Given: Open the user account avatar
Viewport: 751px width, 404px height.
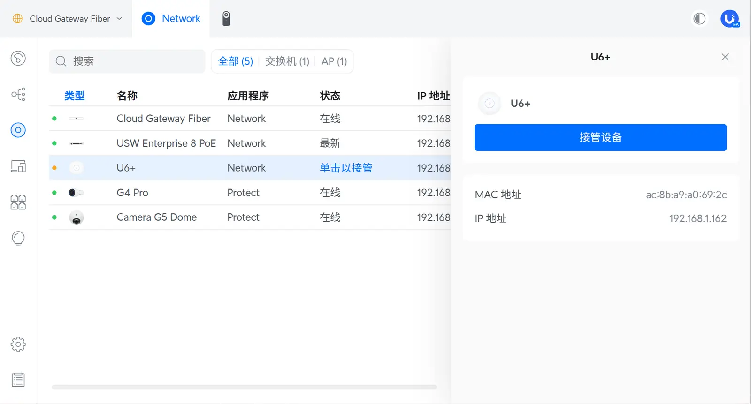Looking at the screenshot, I should [x=730, y=19].
